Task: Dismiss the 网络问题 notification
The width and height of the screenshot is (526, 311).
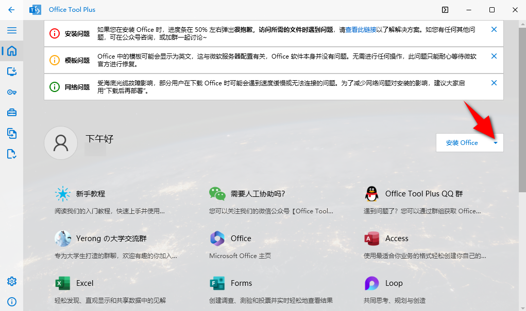Action: tap(494, 83)
